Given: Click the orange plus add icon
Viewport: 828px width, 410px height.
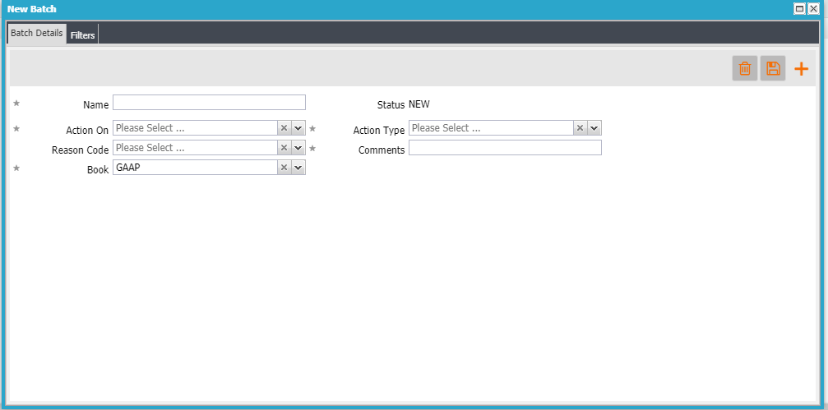Looking at the screenshot, I should 801,69.
